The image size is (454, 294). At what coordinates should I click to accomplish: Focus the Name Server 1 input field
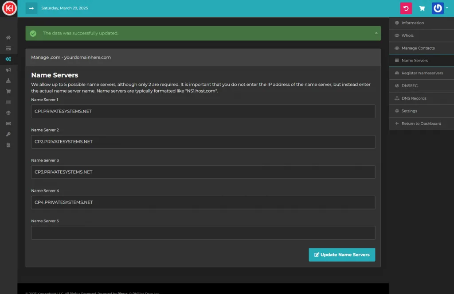203,112
